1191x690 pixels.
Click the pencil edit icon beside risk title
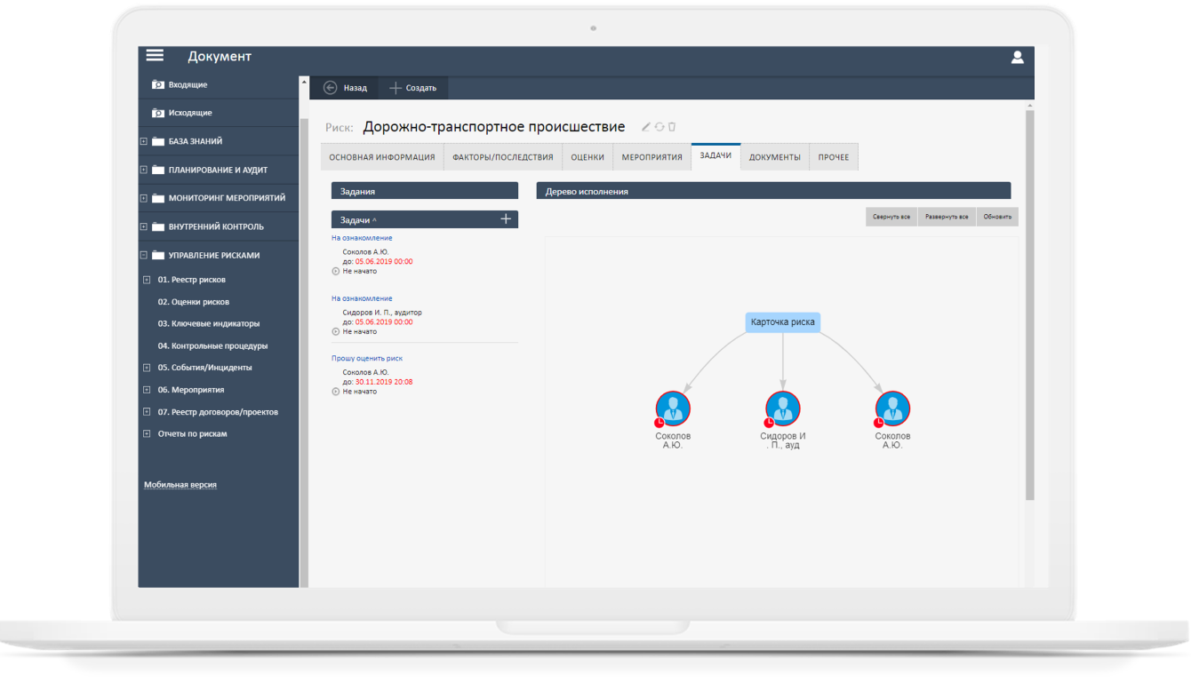646,127
